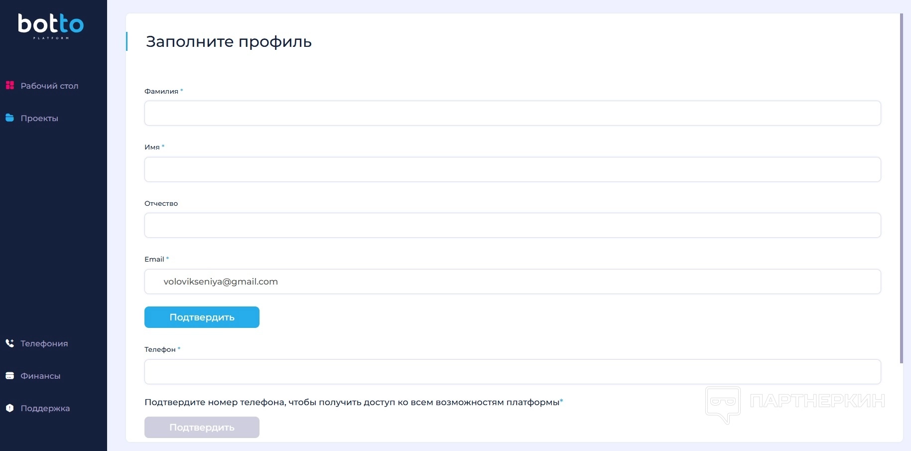Image resolution: width=911 pixels, height=451 pixels.
Task: Navigate to the Финансы section
Action: pyautogui.click(x=40, y=376)
